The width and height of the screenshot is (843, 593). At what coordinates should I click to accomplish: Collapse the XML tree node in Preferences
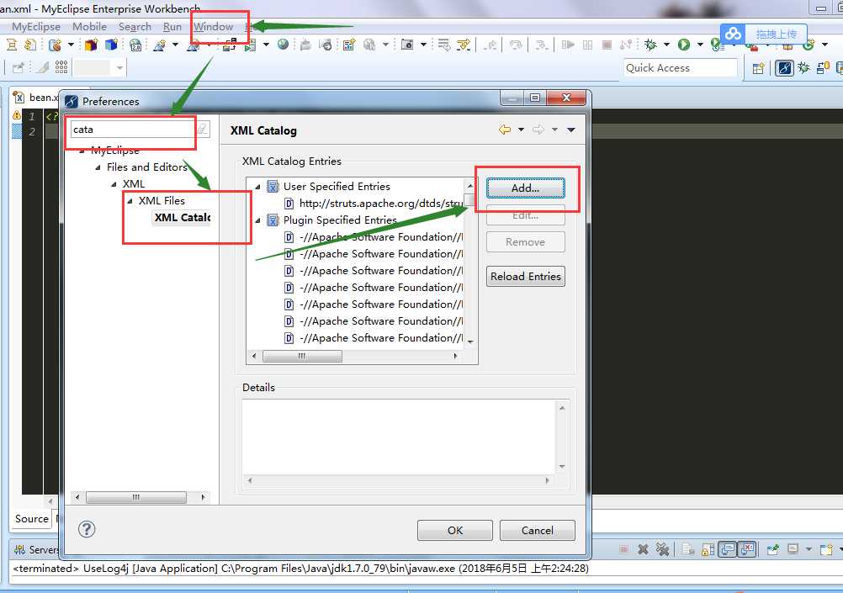[x=114, y=184]
